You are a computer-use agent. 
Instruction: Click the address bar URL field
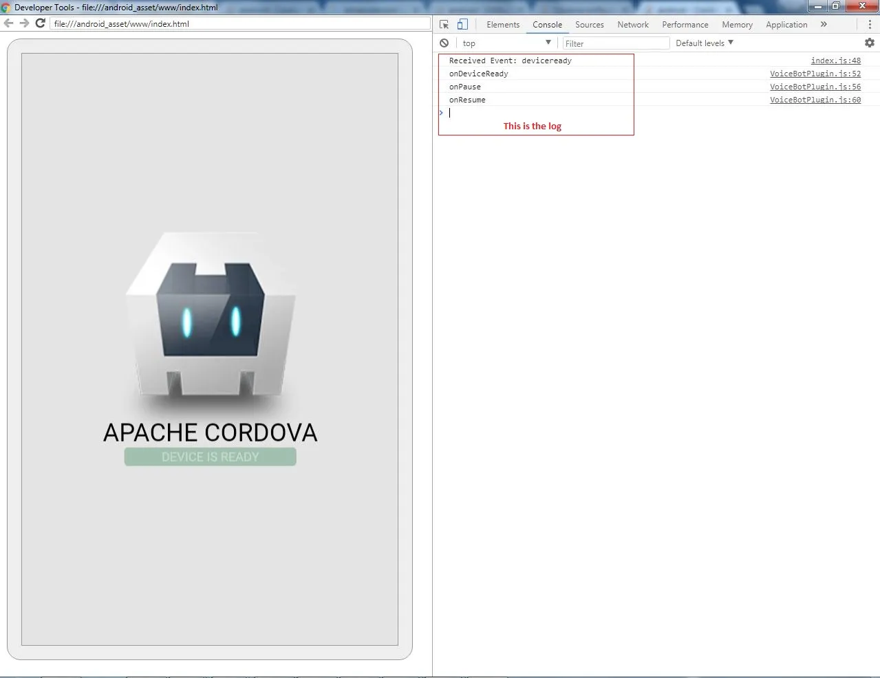click(x=239, y=23)
